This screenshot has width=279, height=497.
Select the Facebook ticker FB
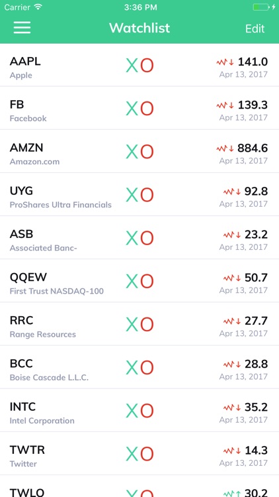coord(17,105)
